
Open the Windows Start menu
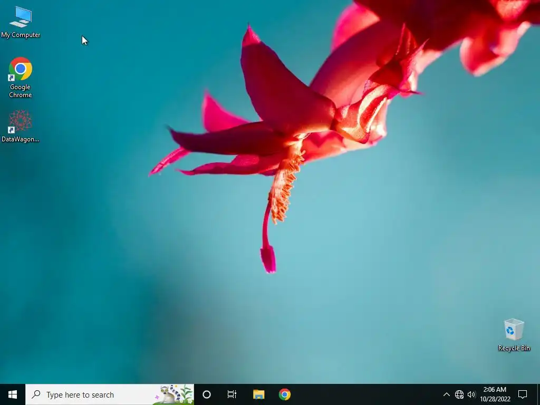pos(13,394)
